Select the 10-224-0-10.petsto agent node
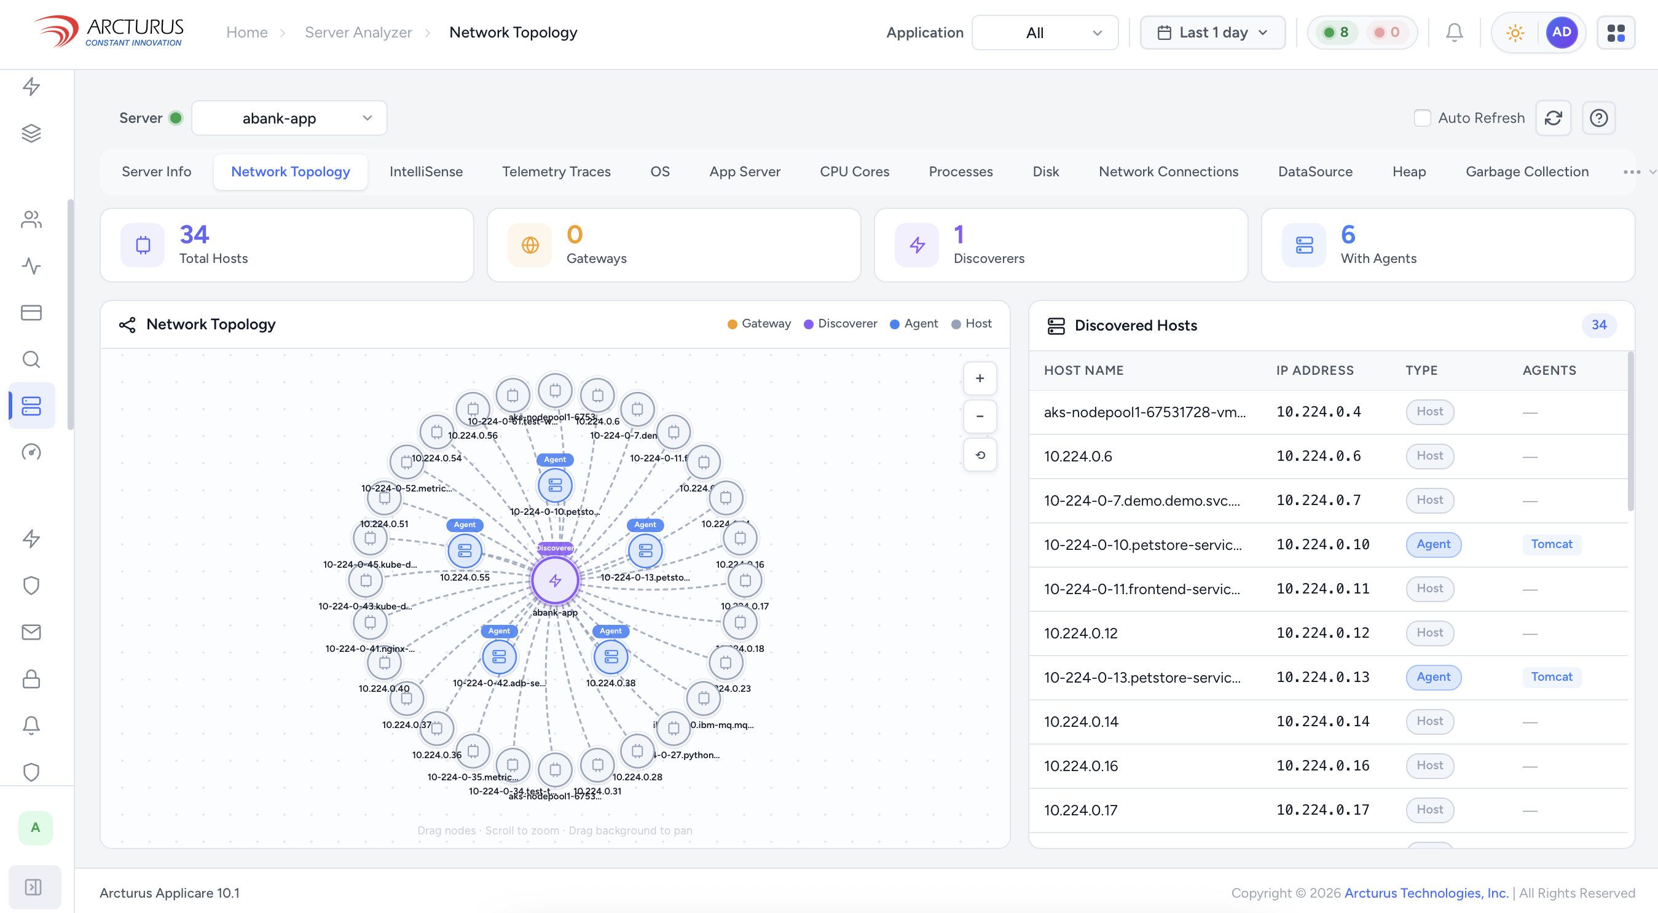Image resolution: width=1658 pixels, height=913 pixels. coord(555,485)
